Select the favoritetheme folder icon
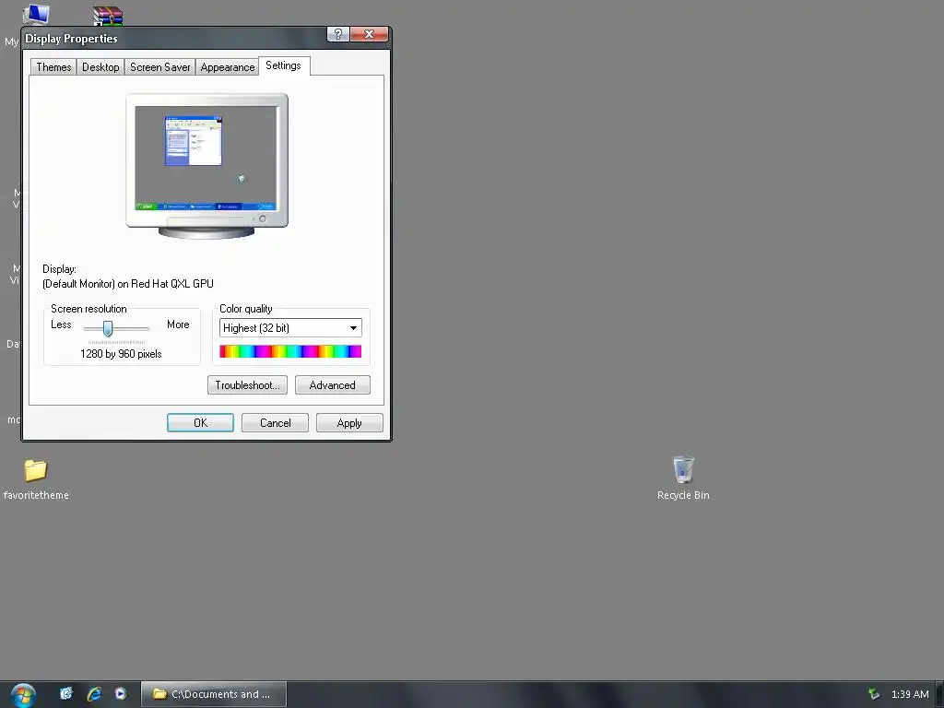The height and width of the screenshot is (708, 944). coord(36,470)
